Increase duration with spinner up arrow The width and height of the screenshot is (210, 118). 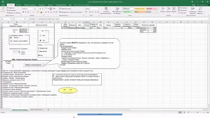[23, 52]
